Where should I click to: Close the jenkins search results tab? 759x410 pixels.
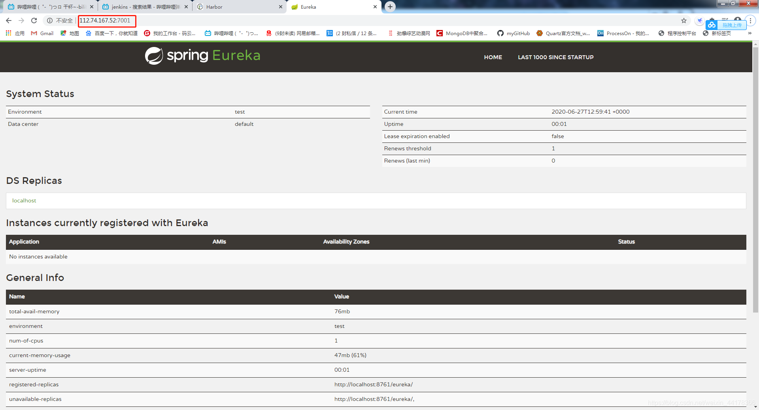(x=186, y=7)
